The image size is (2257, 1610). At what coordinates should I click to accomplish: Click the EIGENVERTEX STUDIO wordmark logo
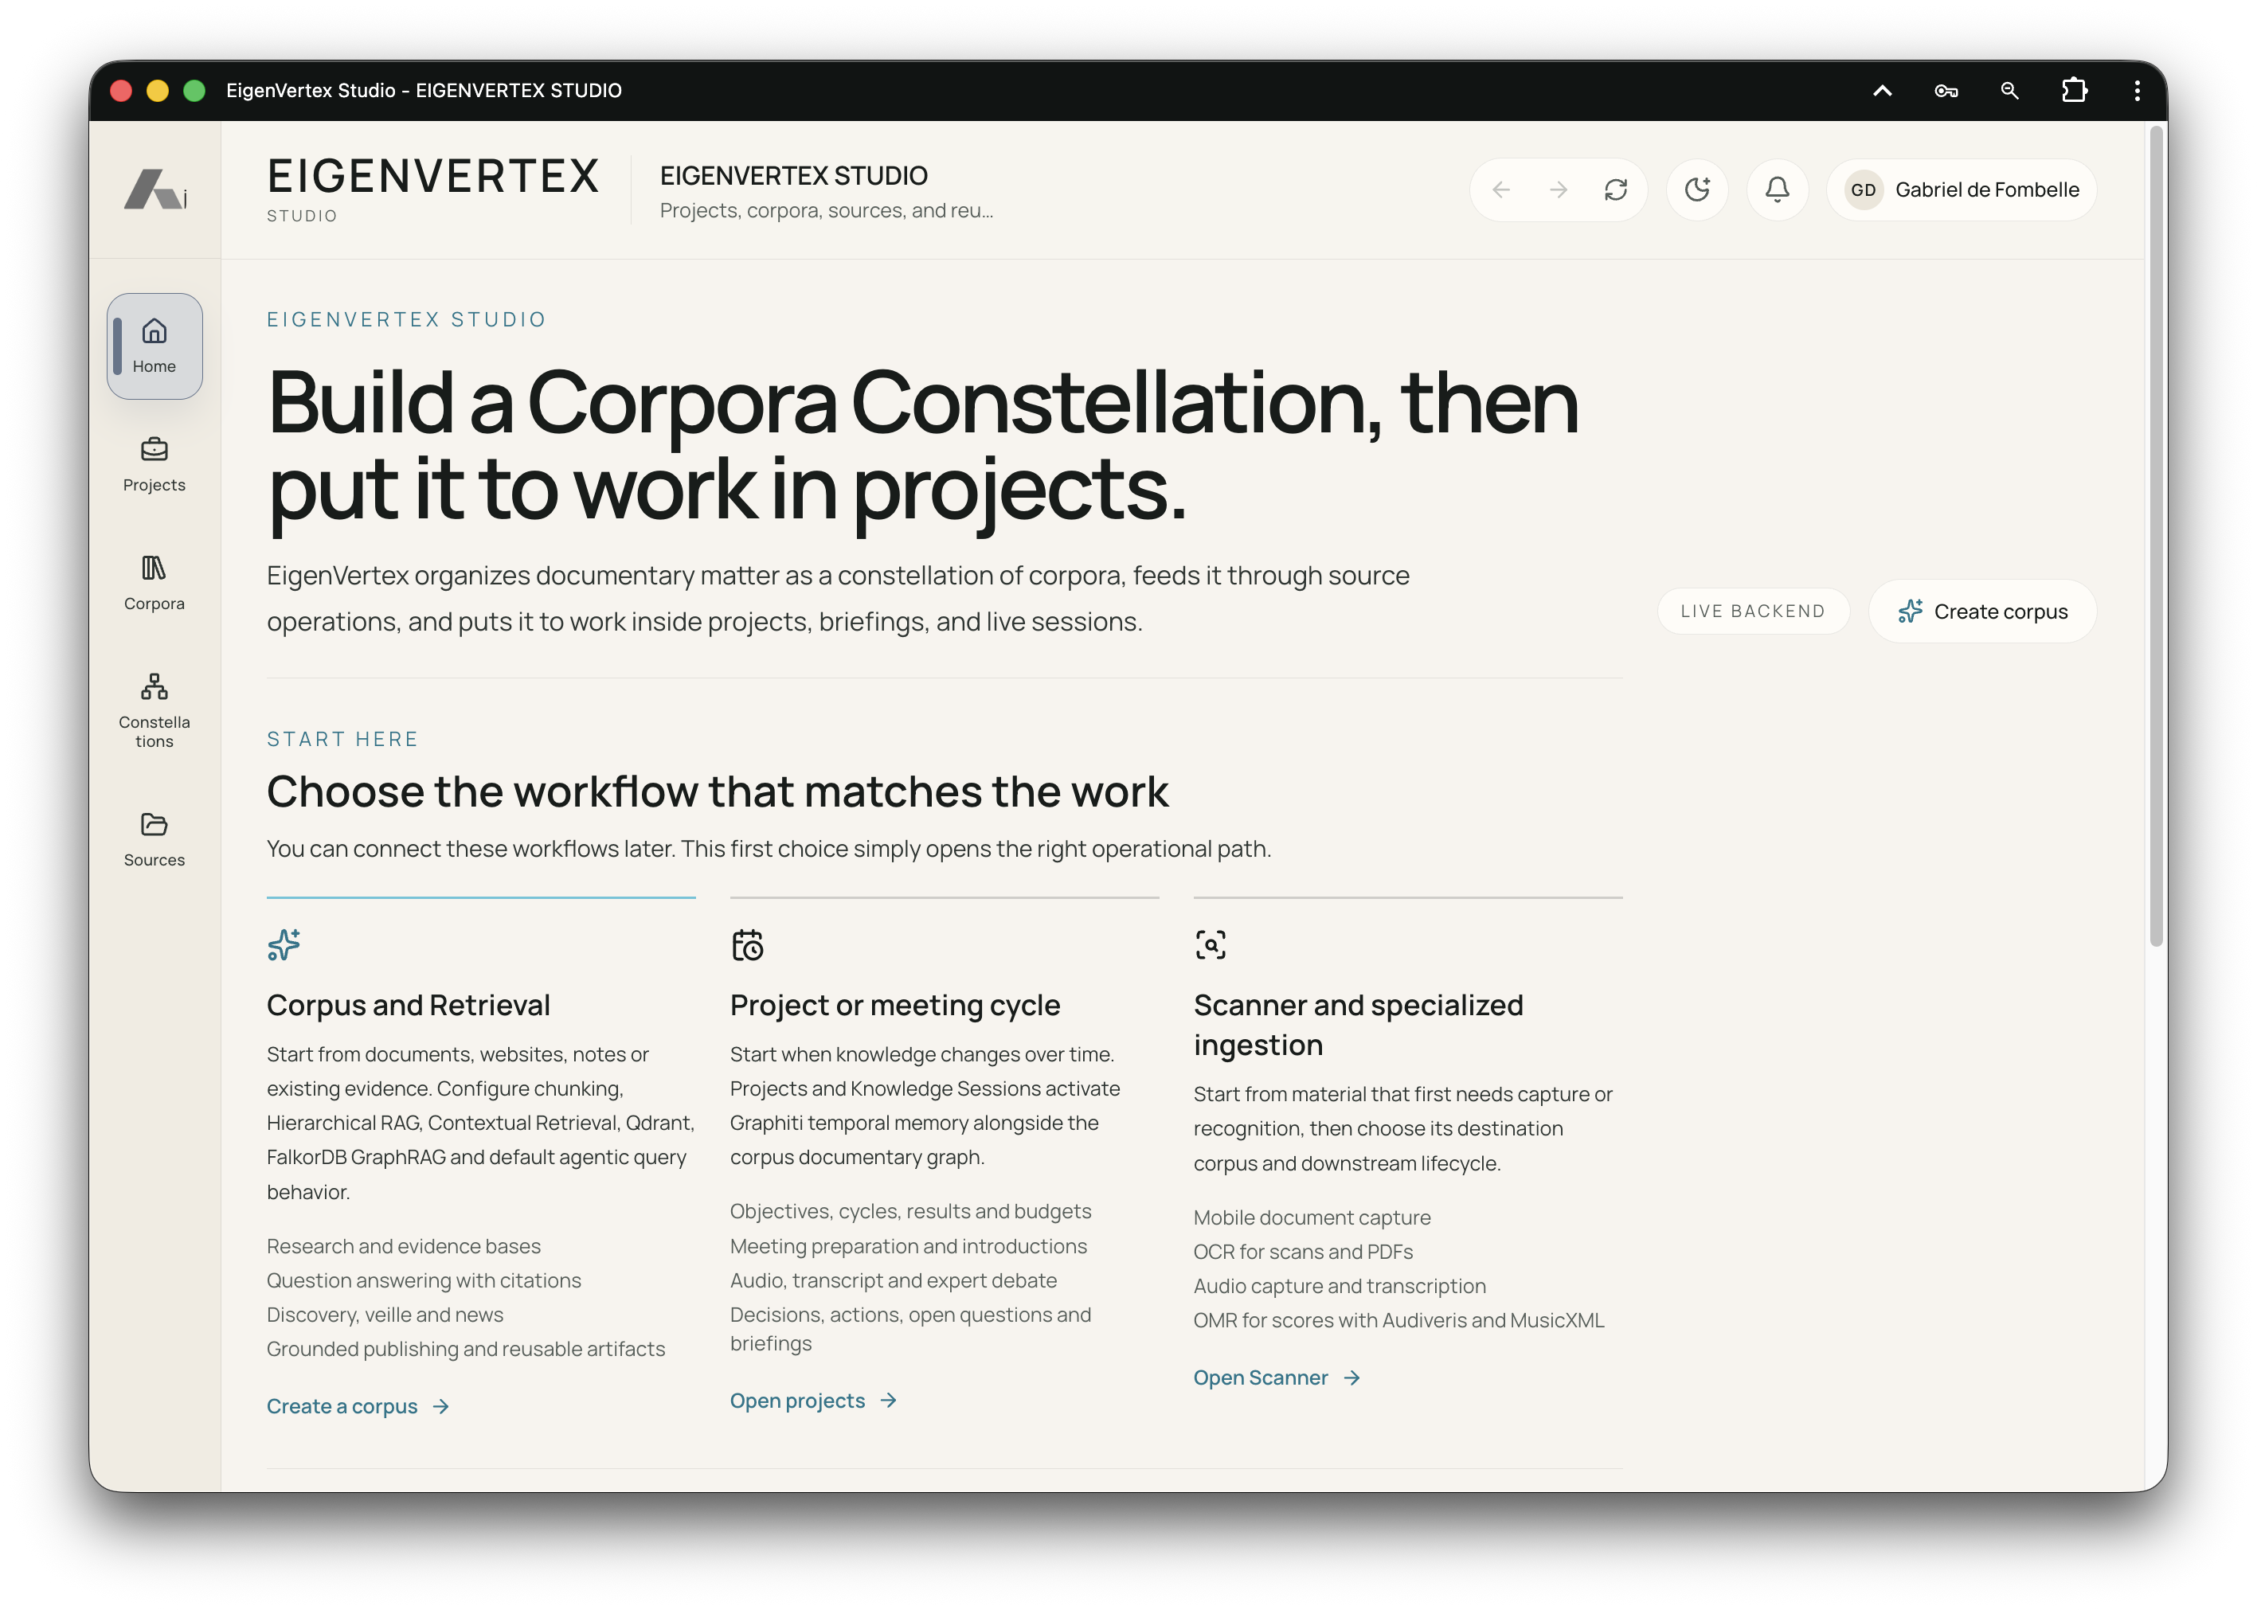click(433, 190)
